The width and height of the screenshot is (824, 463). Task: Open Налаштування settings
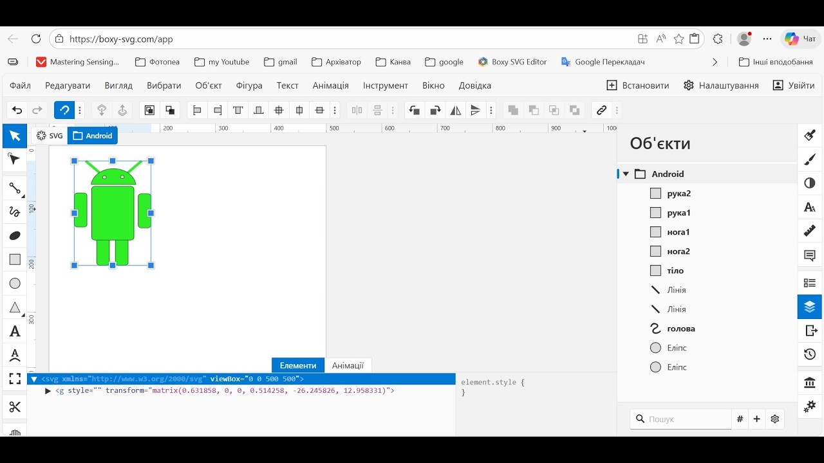[721, 86]
